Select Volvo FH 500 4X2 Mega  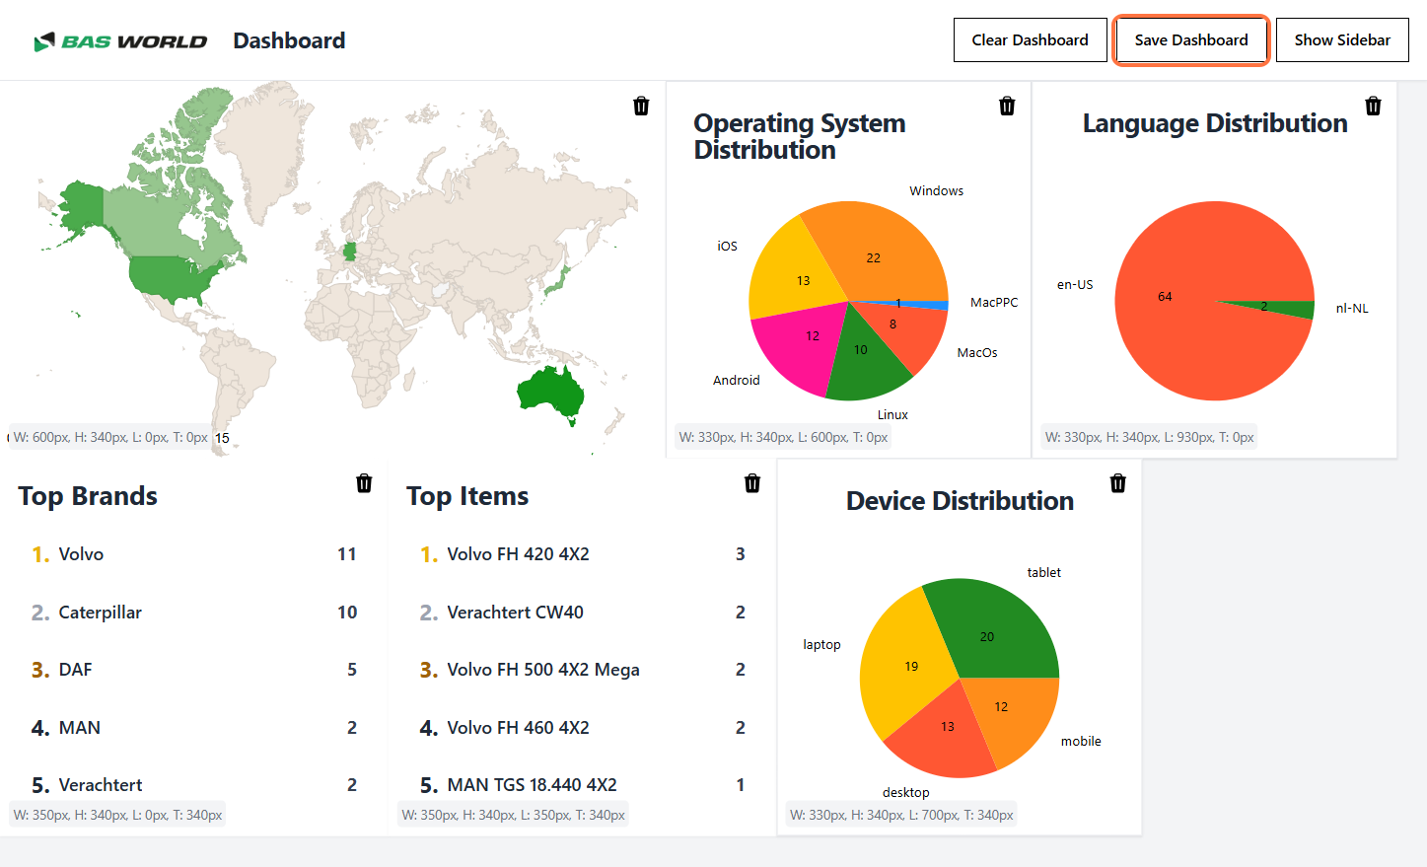click(x=583, y=670)
